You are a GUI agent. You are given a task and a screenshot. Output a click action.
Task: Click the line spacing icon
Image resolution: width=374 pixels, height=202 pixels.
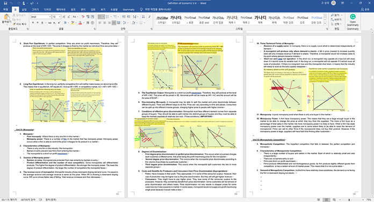tap(125, 23)
